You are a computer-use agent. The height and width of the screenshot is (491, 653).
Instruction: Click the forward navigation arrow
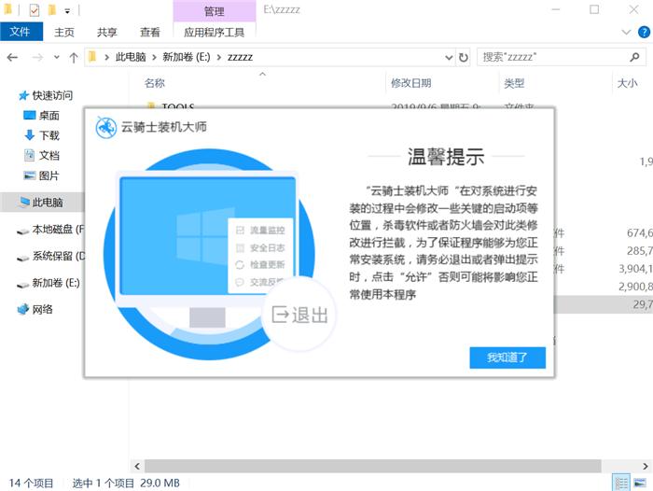tap(37, 57)
